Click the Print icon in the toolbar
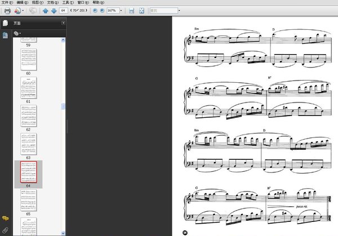 tap(7, 11)
